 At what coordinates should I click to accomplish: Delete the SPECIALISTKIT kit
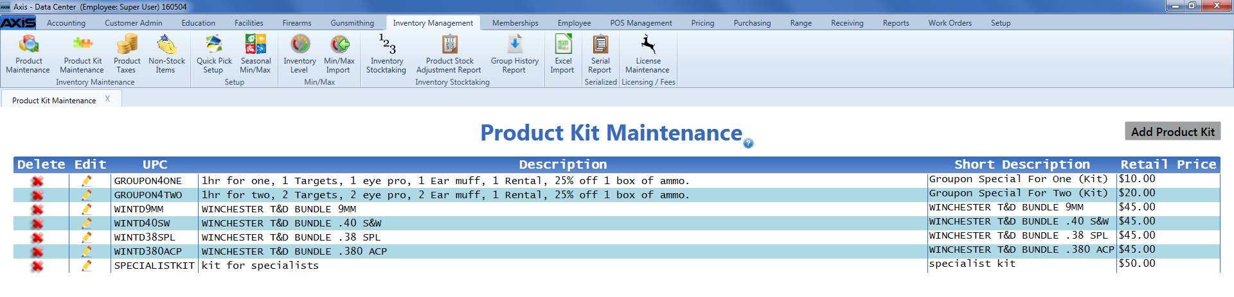[x=38, y=266]
